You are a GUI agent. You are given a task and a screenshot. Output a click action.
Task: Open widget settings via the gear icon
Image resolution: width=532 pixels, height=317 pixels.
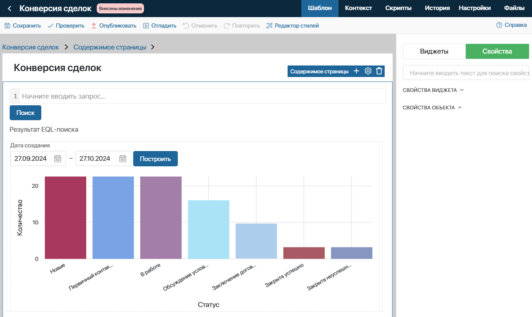coord(368,71)
